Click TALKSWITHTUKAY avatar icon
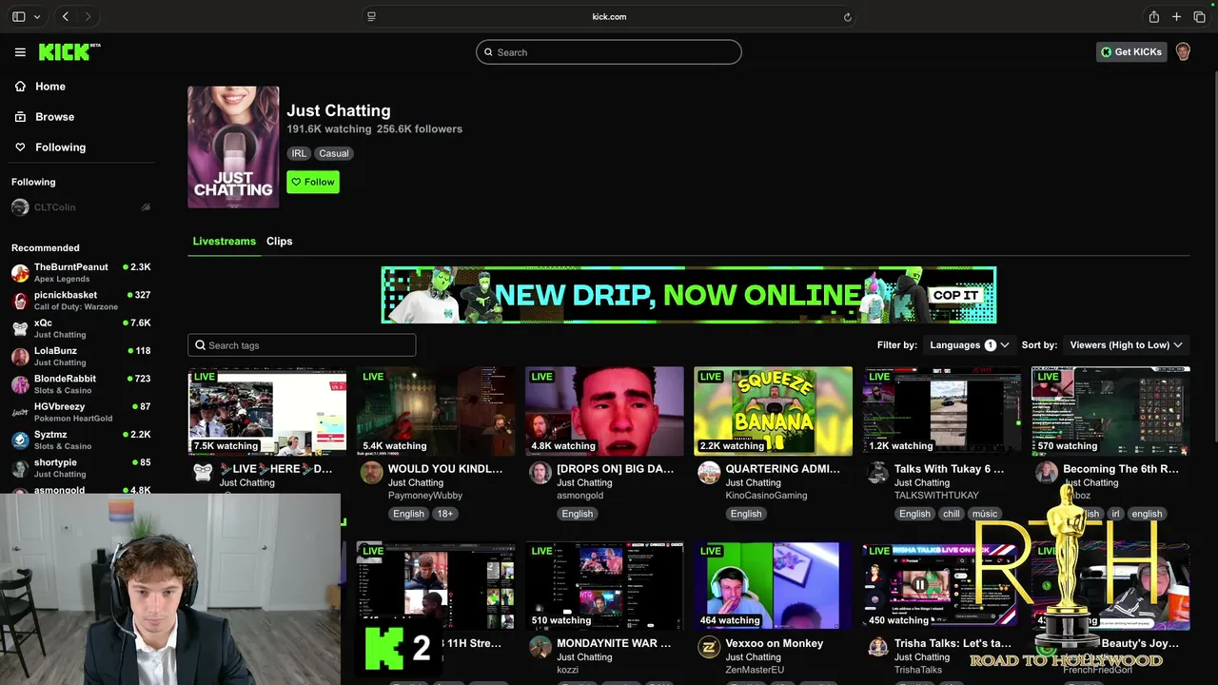The height and width of the screenshot is (685, 1218). point(877,473)
